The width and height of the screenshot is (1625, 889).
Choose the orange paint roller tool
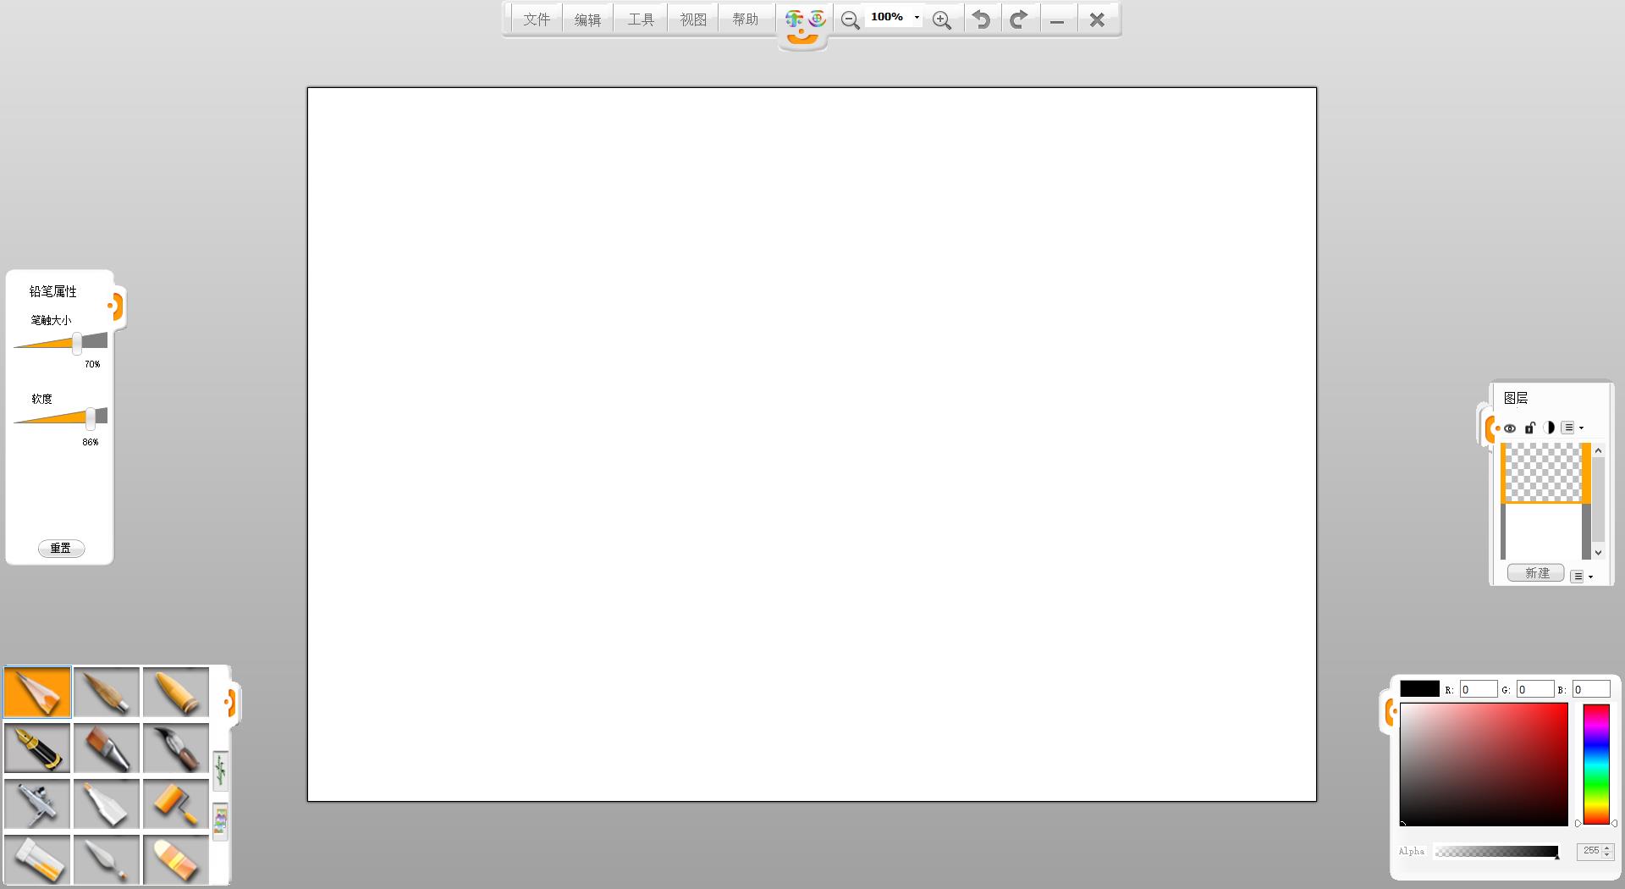click(x=175, y=803)
